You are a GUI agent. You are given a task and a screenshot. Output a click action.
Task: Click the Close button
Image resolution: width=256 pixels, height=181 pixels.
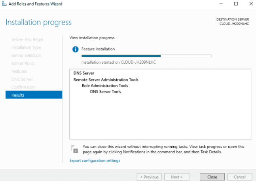pyautogui.click(x=212, y=177)
